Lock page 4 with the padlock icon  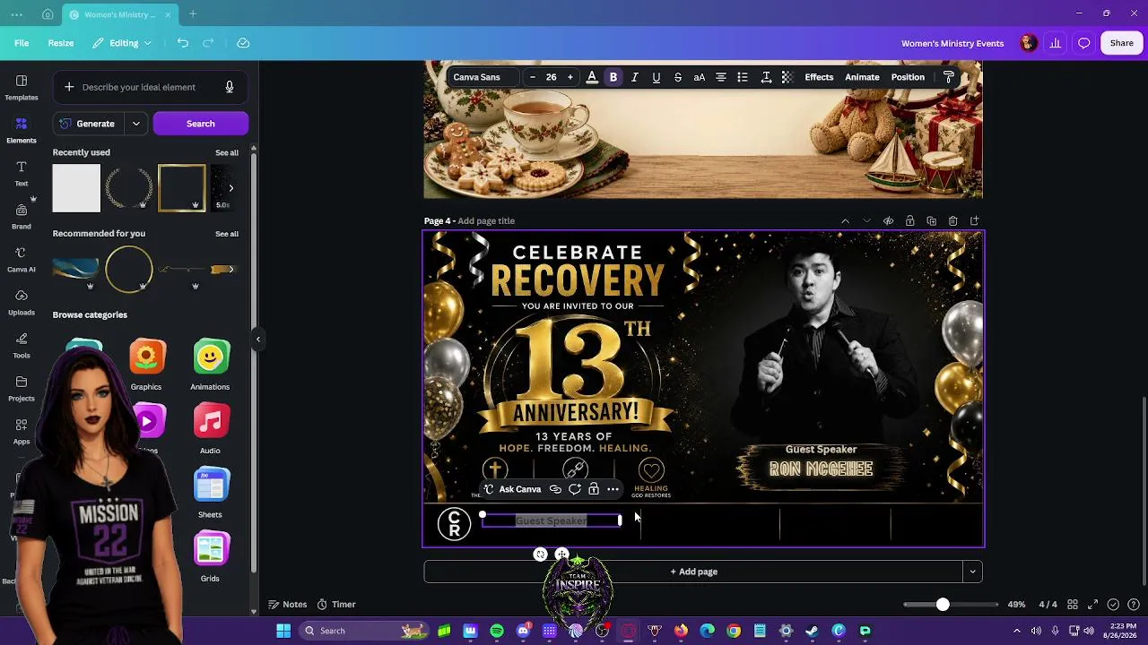coord(909,221)
